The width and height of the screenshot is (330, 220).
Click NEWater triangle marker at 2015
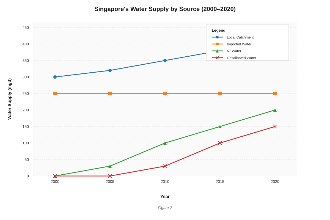[220, 127]
